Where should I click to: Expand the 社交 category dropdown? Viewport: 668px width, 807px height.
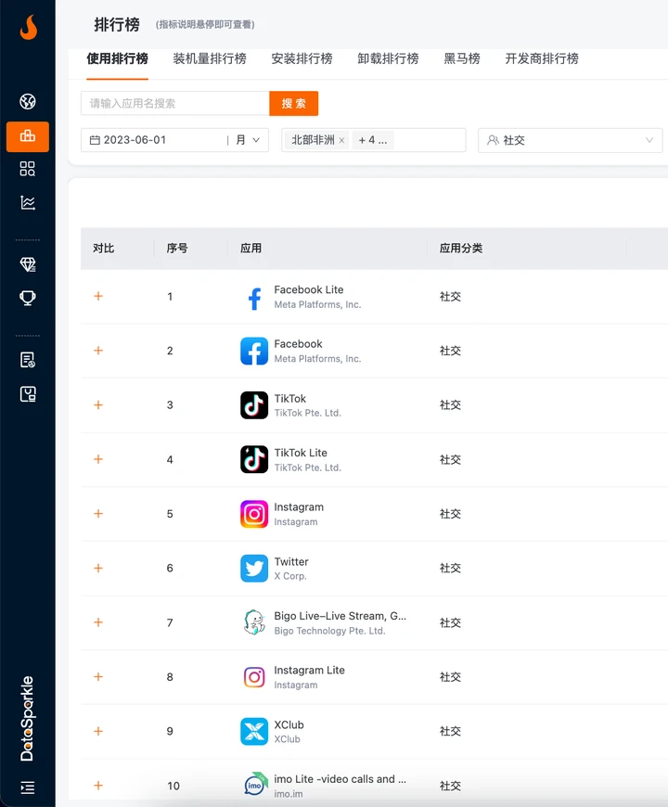(571, 140)
